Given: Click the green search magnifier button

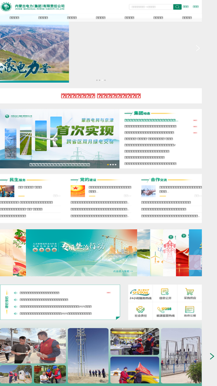Looking at the screenshot, I should [177, 7].
